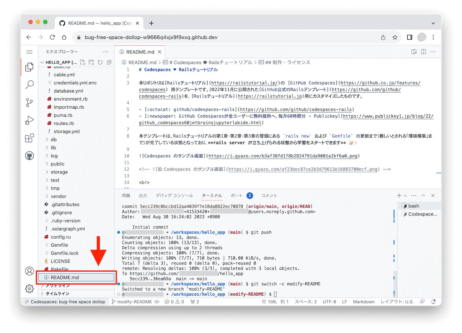Open the terminal launch profile dropdown

click(405, 196)
